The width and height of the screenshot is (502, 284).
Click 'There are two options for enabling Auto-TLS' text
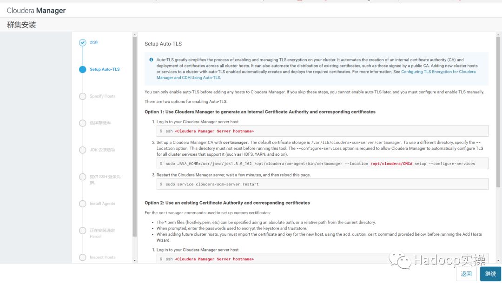[185, 101]
